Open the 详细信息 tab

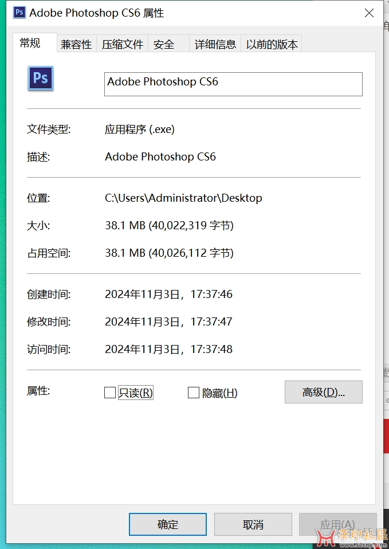[x=215, y=45]
